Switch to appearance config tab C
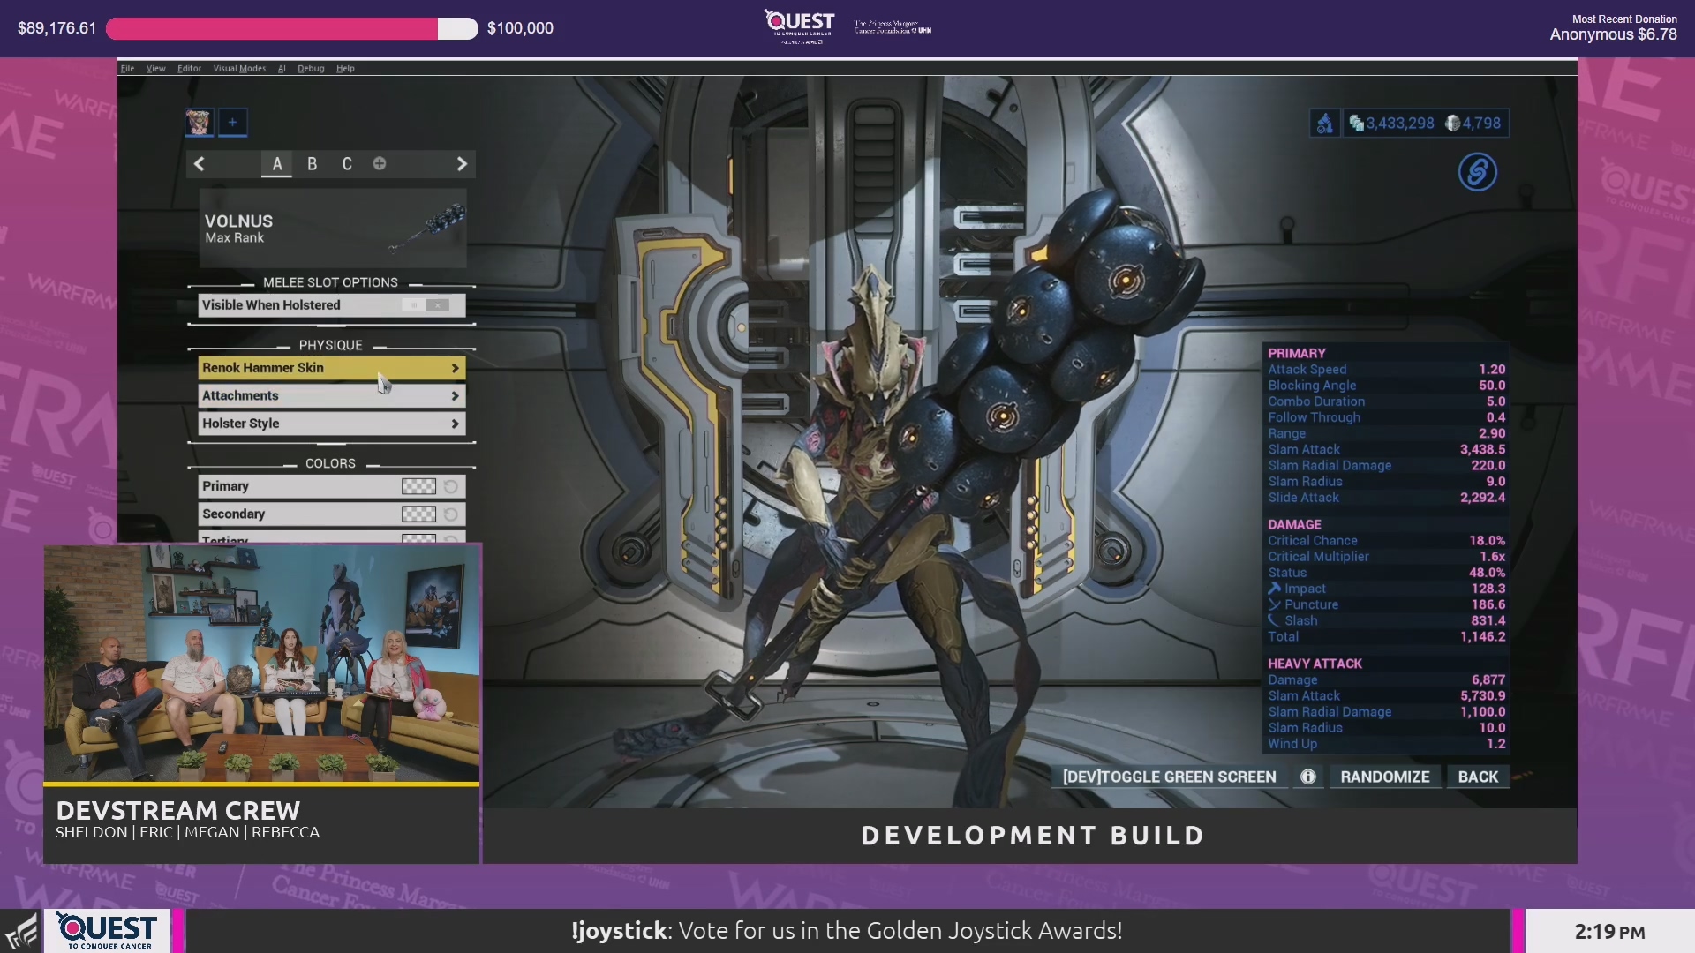The image size is (1695, 953). (x=347, y=164)
